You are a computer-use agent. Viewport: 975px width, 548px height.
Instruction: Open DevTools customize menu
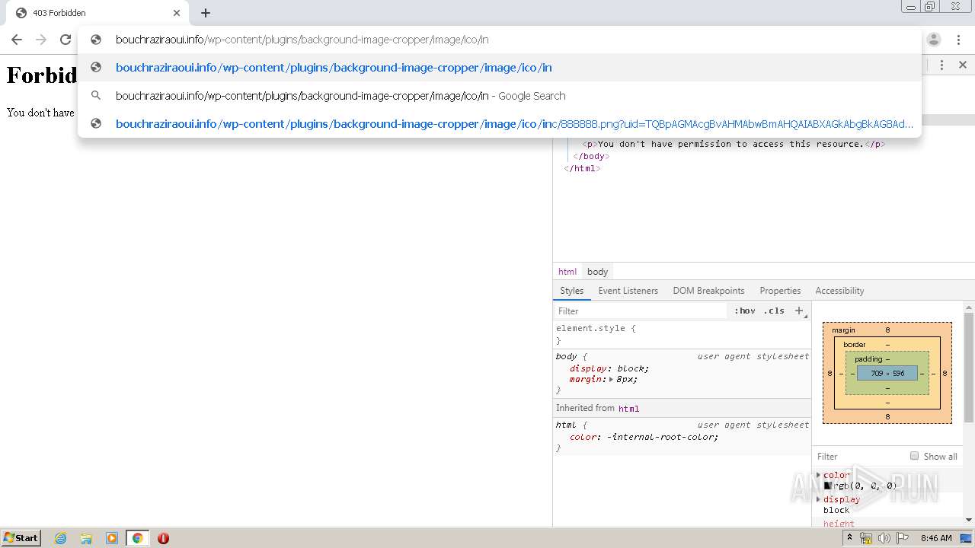point(941,65)
